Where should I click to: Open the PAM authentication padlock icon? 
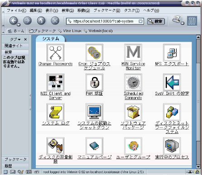pos(94,82)
